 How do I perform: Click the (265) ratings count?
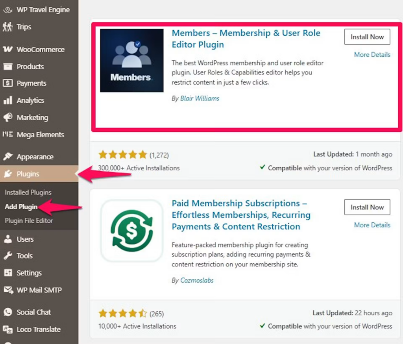click(x=157, y=314)
